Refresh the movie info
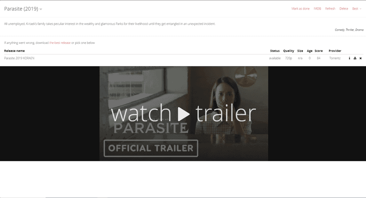Screen dimensions: 366x198 click(330, 9)
